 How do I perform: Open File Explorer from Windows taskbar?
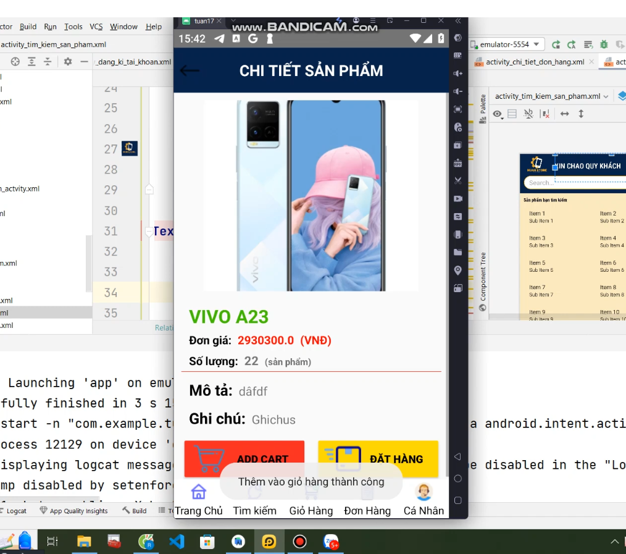[x=84, y=542]
